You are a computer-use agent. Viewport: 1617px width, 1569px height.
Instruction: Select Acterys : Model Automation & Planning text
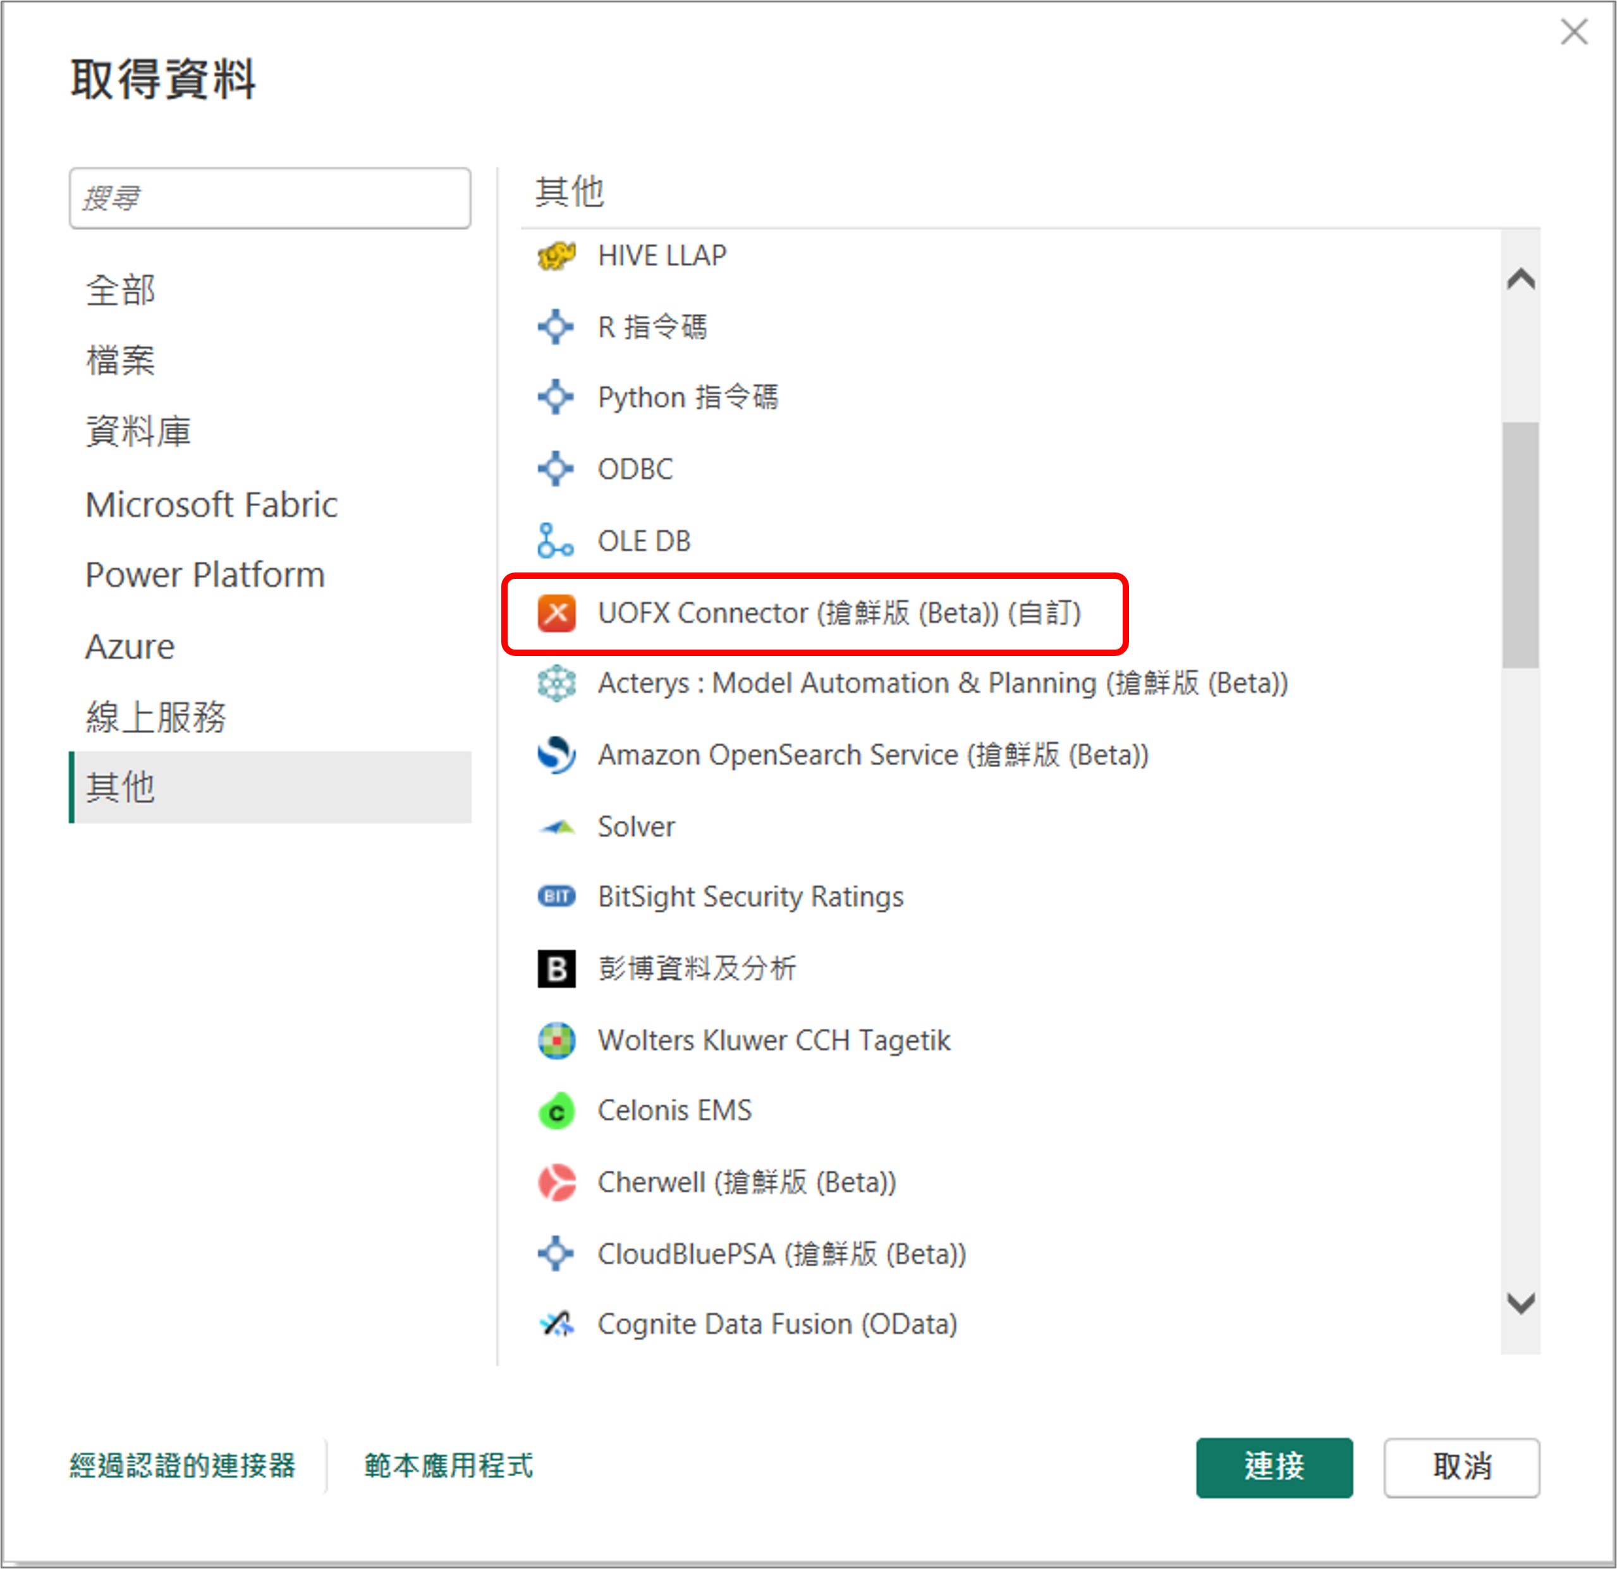[943, 684]
